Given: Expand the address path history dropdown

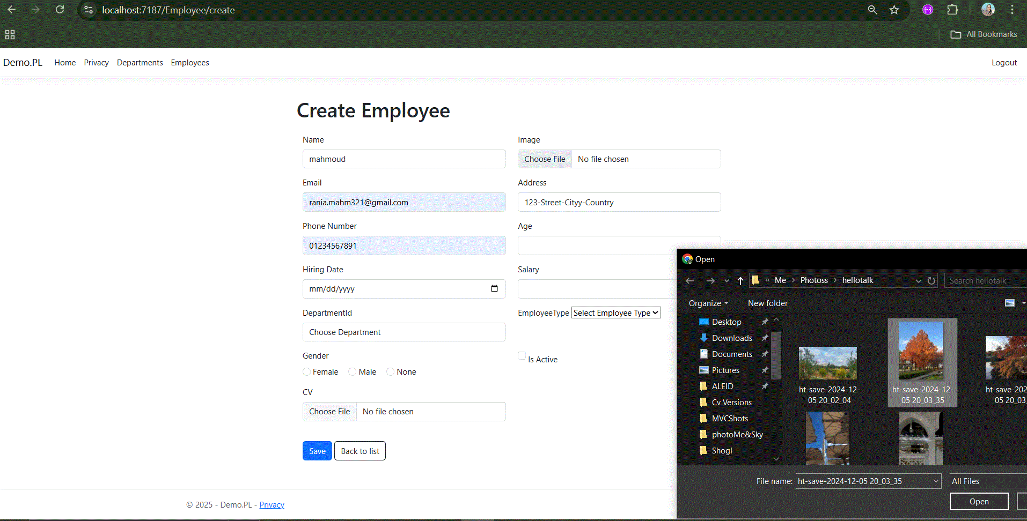Looking at the screenshot, I should pos(919,281).
